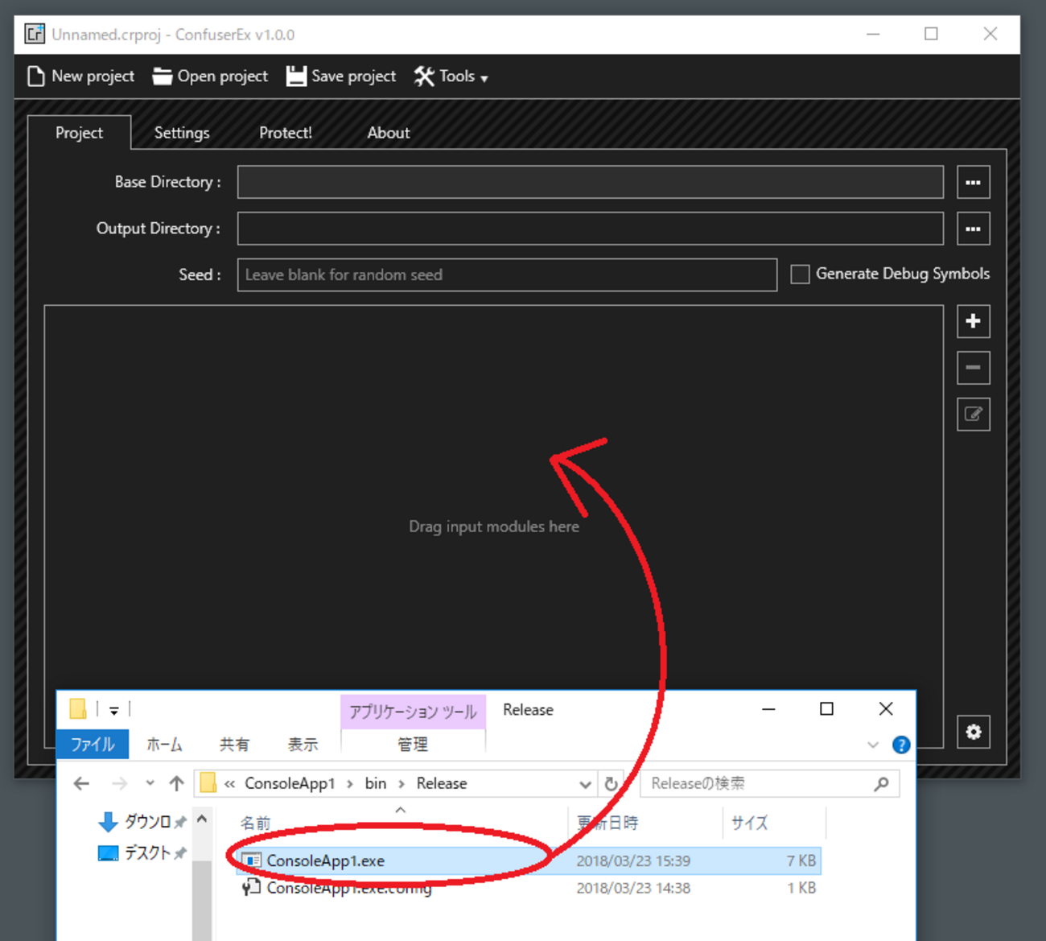This screenshot has height=941, width=1046.
Task: Browse for Output Directory with ellipsis button
Action: click(973, 229)
